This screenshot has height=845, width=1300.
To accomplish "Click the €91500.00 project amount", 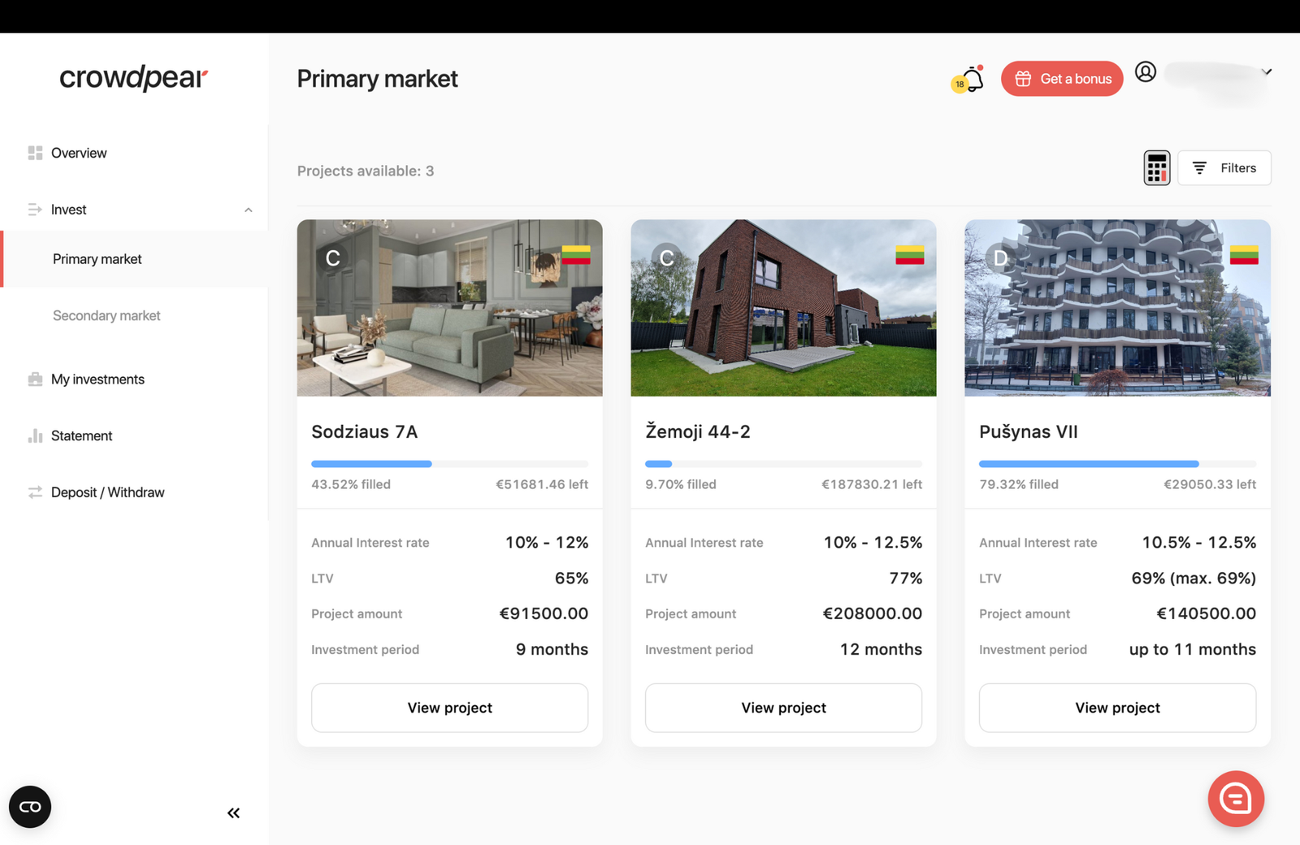I will coord(544,613).
